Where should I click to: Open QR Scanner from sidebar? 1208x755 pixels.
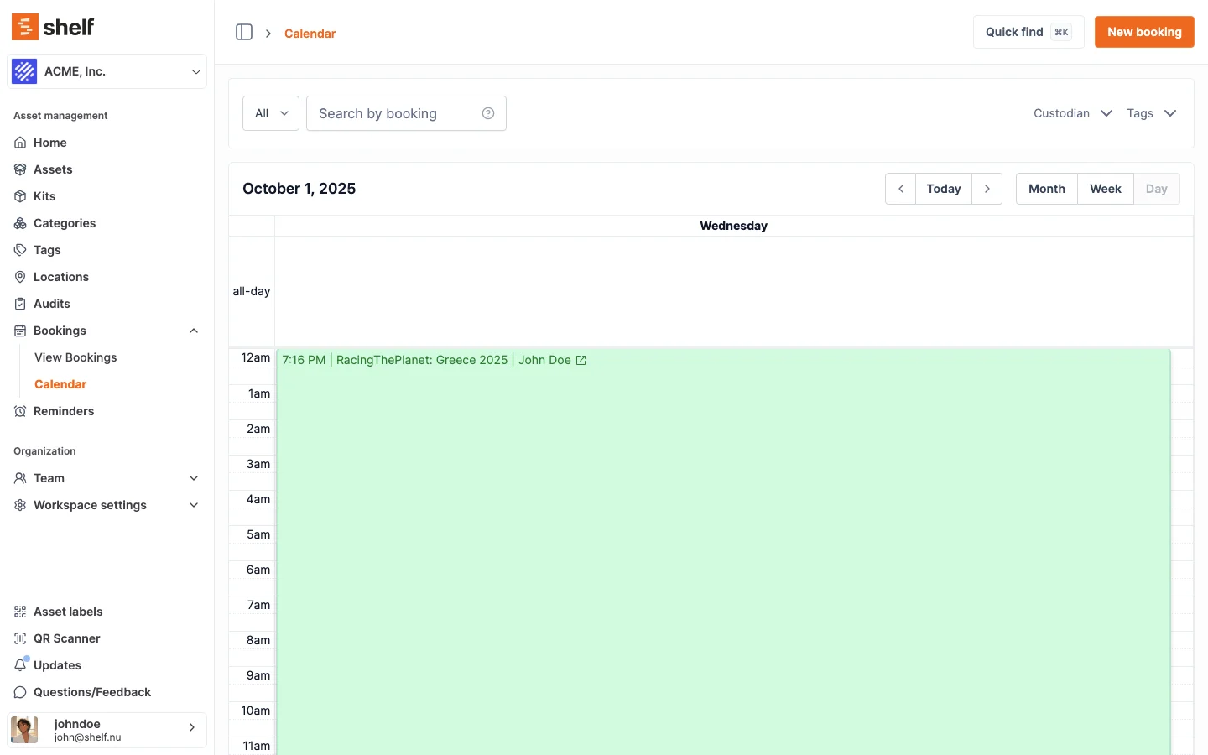click(x=66, y=638)
